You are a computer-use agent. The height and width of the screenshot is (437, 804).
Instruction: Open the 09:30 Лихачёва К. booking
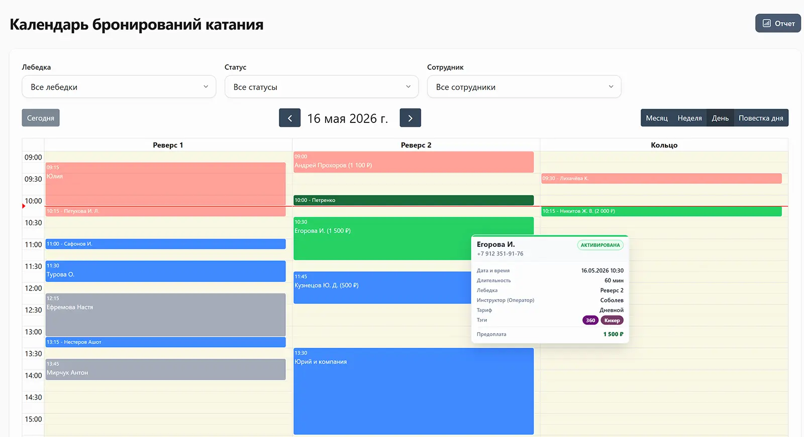tap(661, 178)
